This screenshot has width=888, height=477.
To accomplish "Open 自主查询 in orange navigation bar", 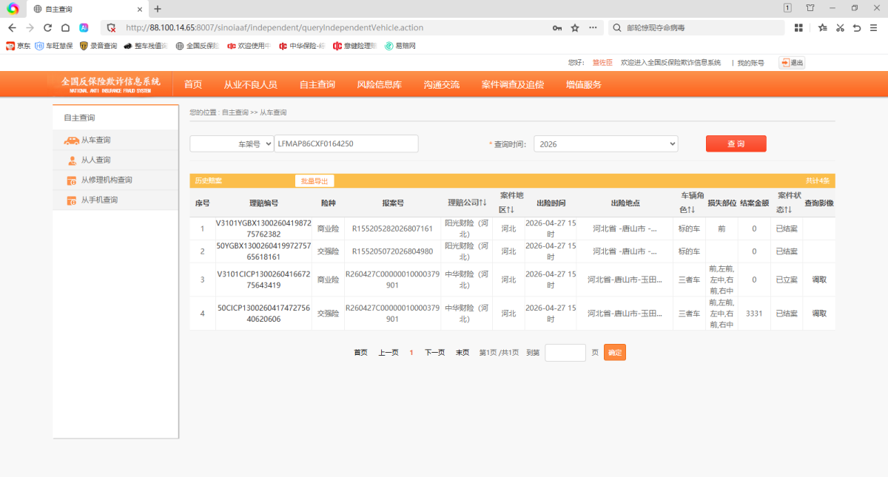I will [317, 84].
